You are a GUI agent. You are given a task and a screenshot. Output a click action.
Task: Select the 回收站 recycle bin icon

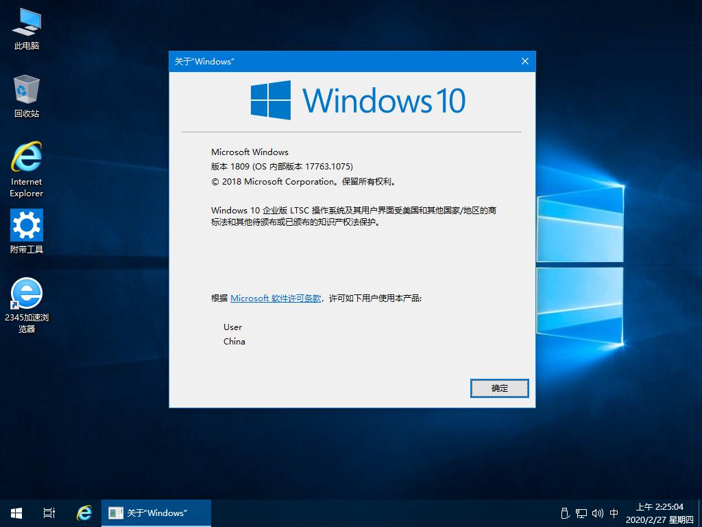(27, 96)
